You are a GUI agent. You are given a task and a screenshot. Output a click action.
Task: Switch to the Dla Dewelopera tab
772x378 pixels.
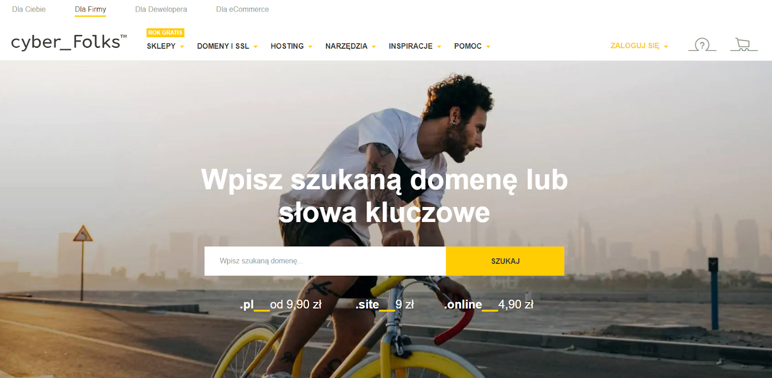point(161,9)
